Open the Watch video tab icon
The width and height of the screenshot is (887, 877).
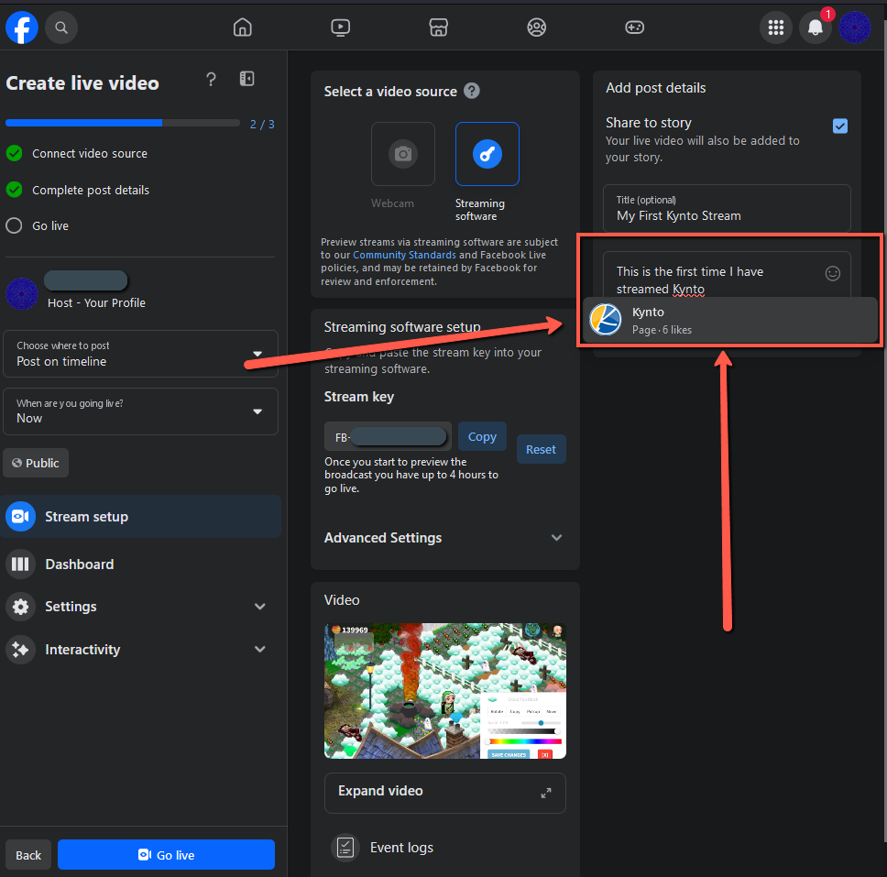tap(341, 27)
